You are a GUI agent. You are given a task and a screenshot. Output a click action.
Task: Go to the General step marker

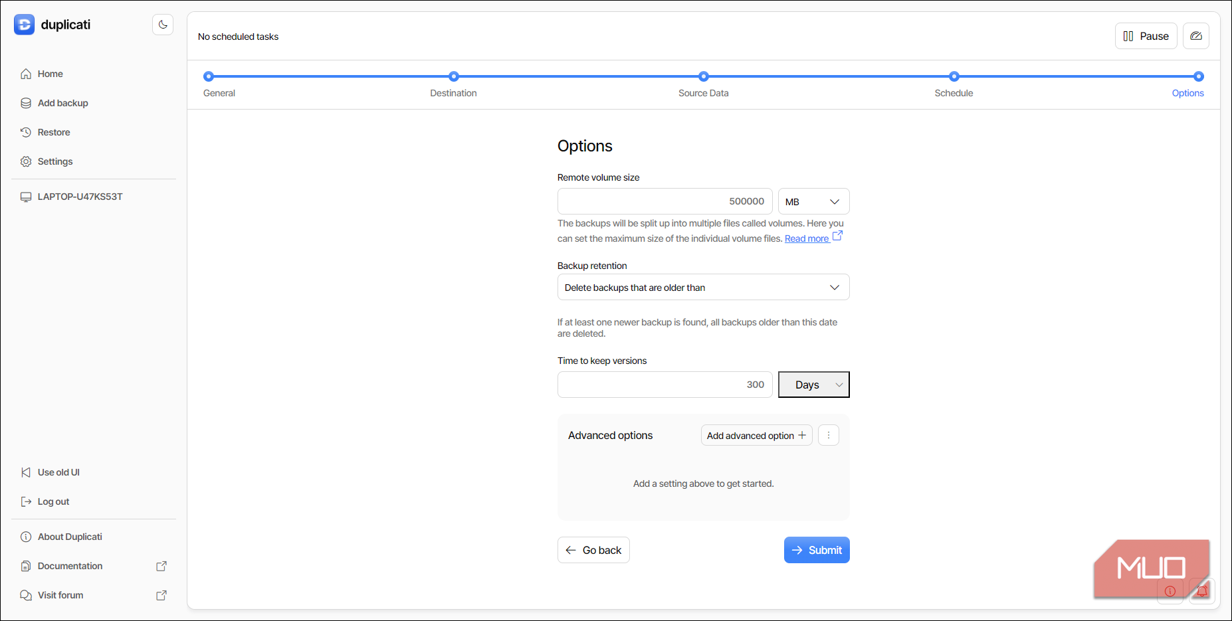209,76
